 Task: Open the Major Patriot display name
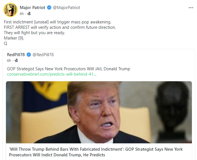pyautogui.click(x=32, y=8)
